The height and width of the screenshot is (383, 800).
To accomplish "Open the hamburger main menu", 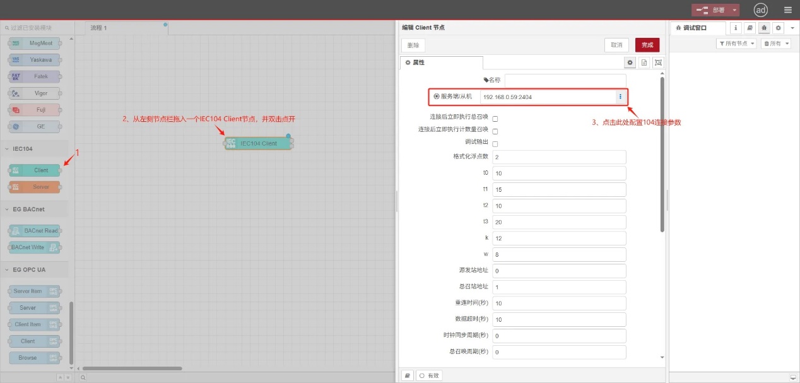I will pos(787,10).
